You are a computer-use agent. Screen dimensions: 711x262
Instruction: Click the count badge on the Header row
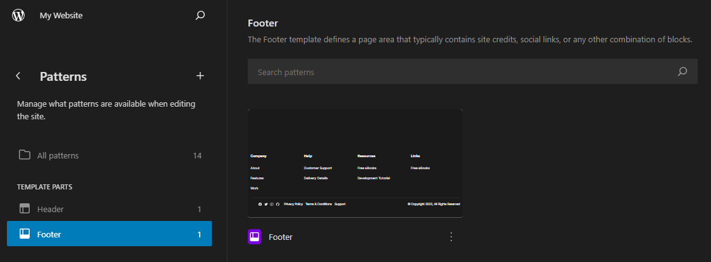(x=199, y=209)
